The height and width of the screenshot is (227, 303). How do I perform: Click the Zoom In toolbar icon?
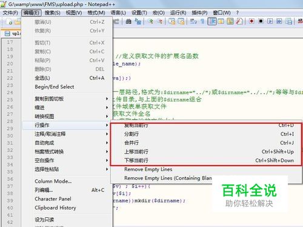point(150,21)
